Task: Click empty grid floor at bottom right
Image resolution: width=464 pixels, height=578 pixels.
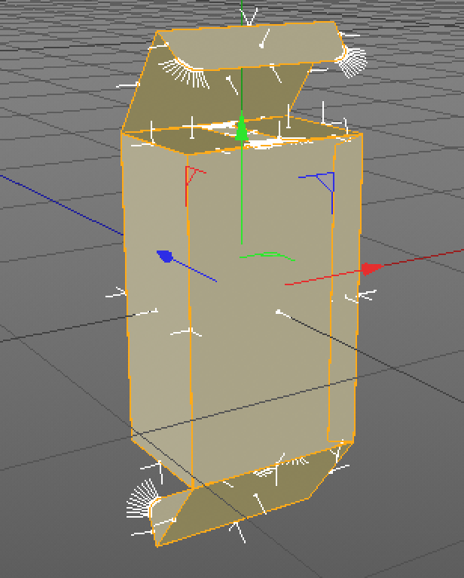Action: [x=407, y=513]
